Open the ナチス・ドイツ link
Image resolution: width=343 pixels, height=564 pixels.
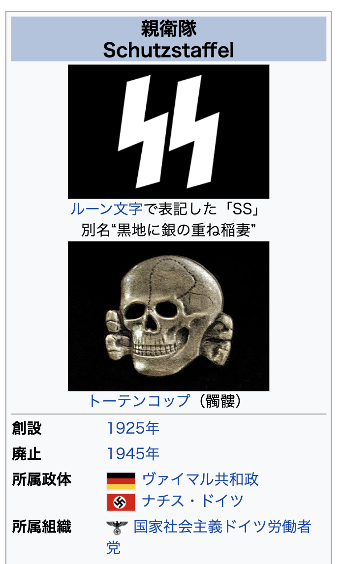(x=193, y=501)
